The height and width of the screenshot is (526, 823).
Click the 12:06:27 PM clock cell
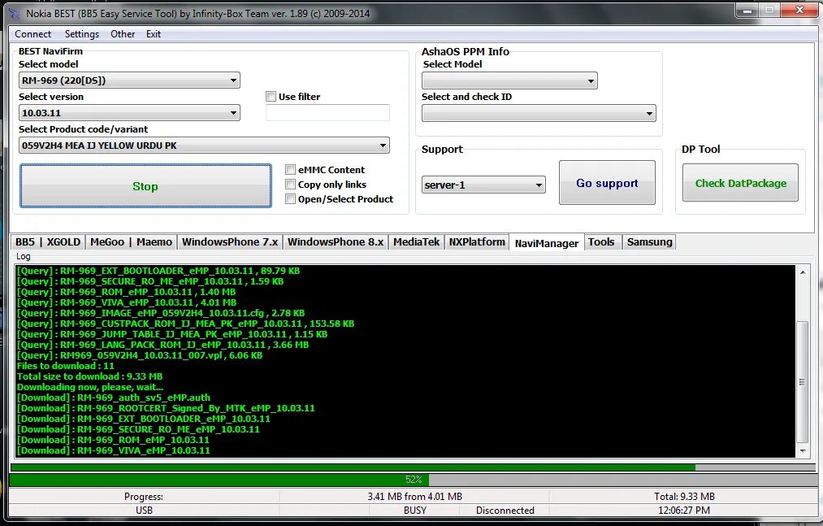click(684, 511)
